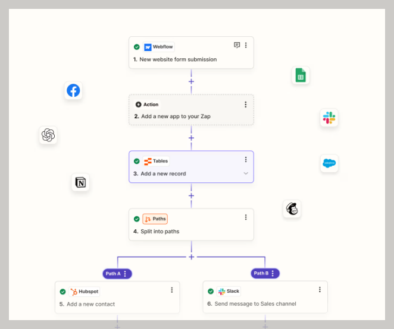Open step 1 New website form submission
394x329 pixels.
pos(191,53)
